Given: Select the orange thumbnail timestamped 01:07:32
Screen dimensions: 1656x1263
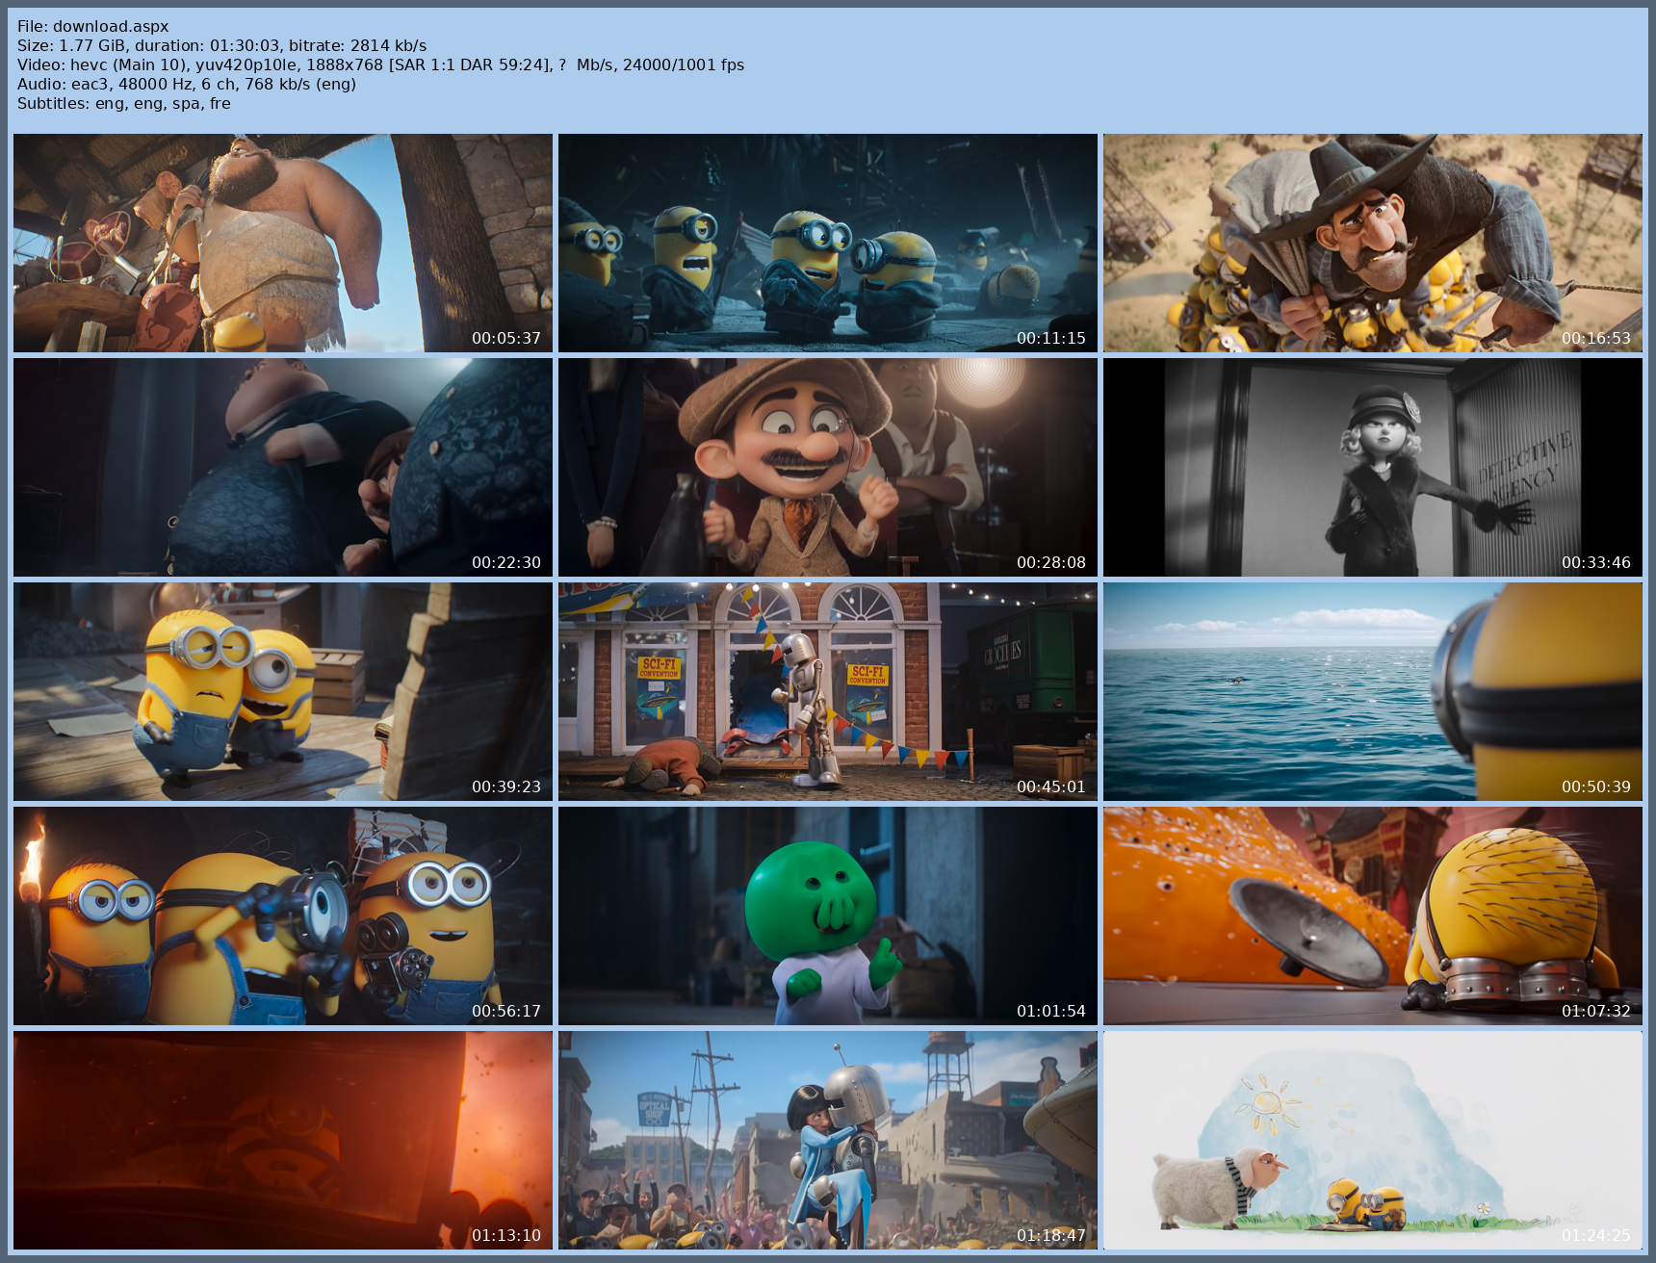Looking at the screenshot, I should (1373, 915).
